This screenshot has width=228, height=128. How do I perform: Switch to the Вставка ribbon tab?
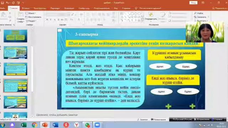[26, 8]
